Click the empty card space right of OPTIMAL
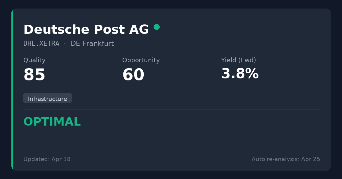The height and width of the screenshot is (179, 342). 199,122
